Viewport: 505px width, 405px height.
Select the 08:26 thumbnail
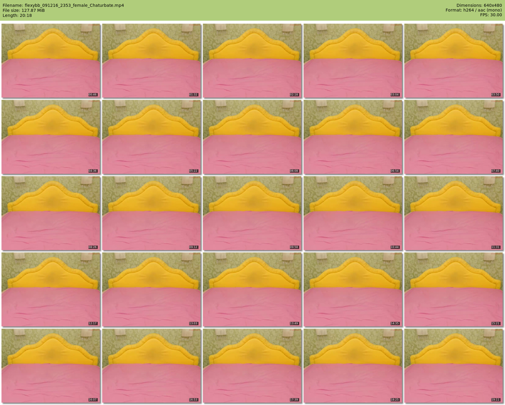[x=51, y=213]
